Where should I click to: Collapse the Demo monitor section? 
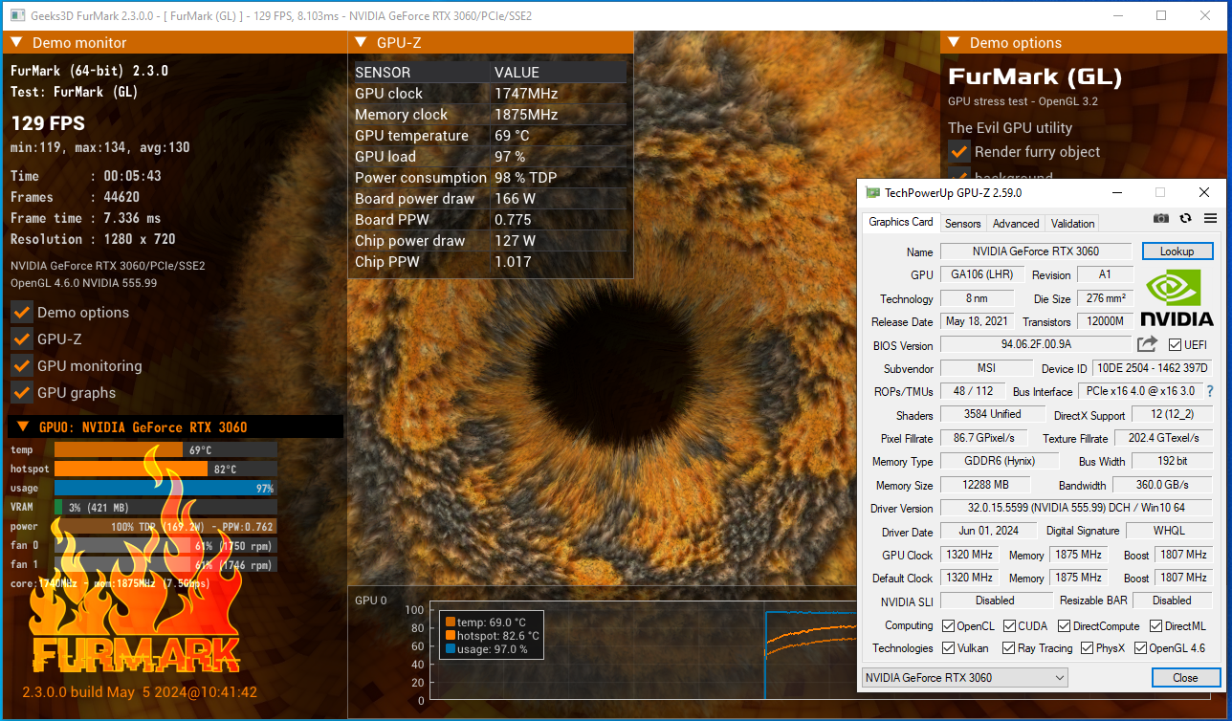[x=15, y=42]
